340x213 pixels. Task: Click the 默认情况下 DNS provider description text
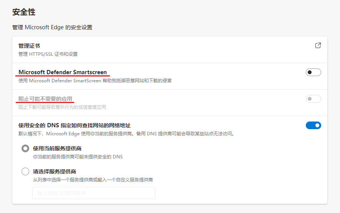tap(127, 134)
